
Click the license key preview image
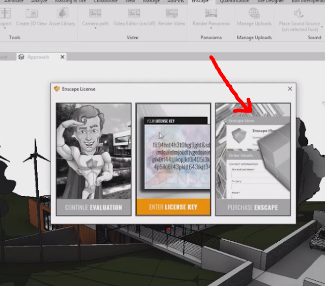point(173,151)
